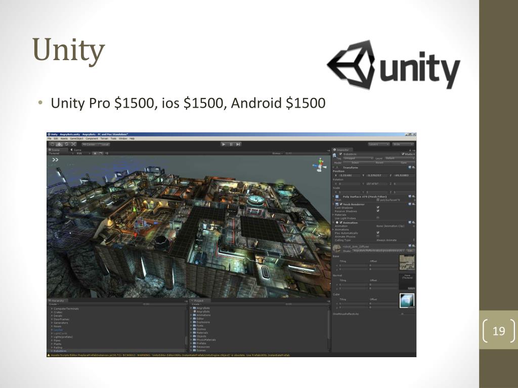Expand the Materials foldout
The width and height of the screenshot is (518, 388).
333,215
